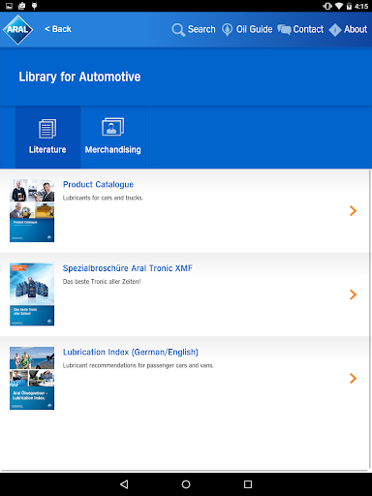This screenshot has height=496, width=372.
Task: Tap Android recent apps square
Action: pyautogui.click(x=248, y=484)
